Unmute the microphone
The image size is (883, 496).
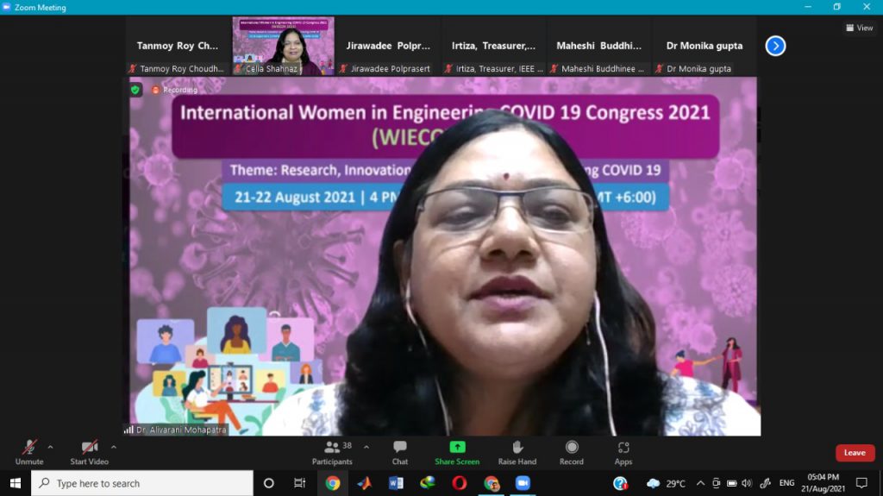(29, 453)
